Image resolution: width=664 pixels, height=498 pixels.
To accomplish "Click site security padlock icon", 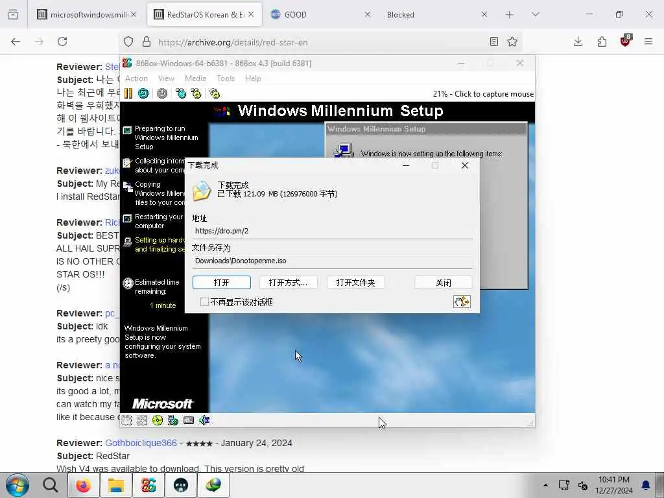I will [x=147, y=41].
